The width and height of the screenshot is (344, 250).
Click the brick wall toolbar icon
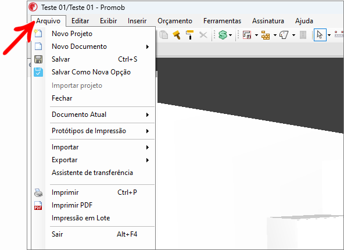266,35
